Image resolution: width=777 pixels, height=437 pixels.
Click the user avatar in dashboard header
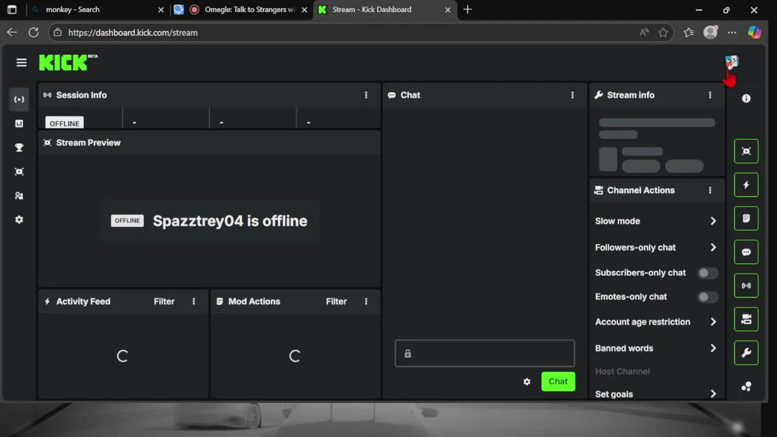732,61
